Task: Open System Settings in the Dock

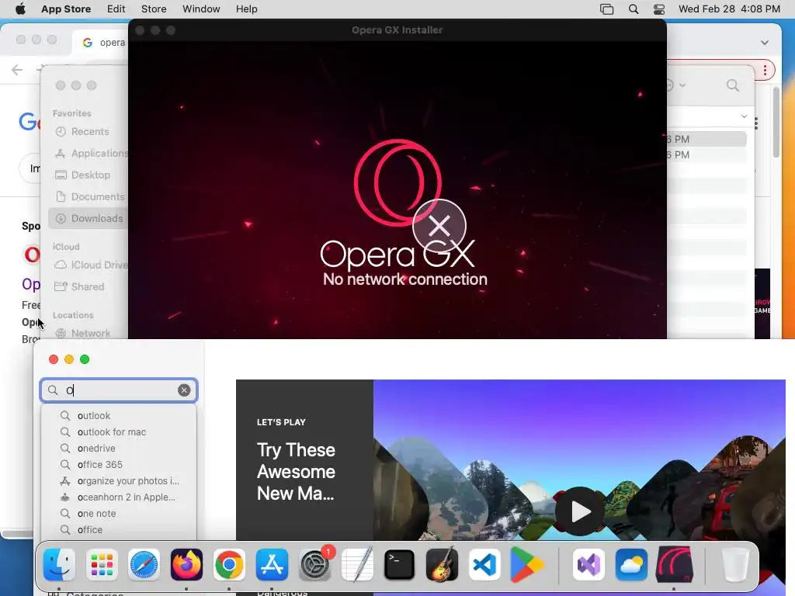Action: tap(314, 565)
